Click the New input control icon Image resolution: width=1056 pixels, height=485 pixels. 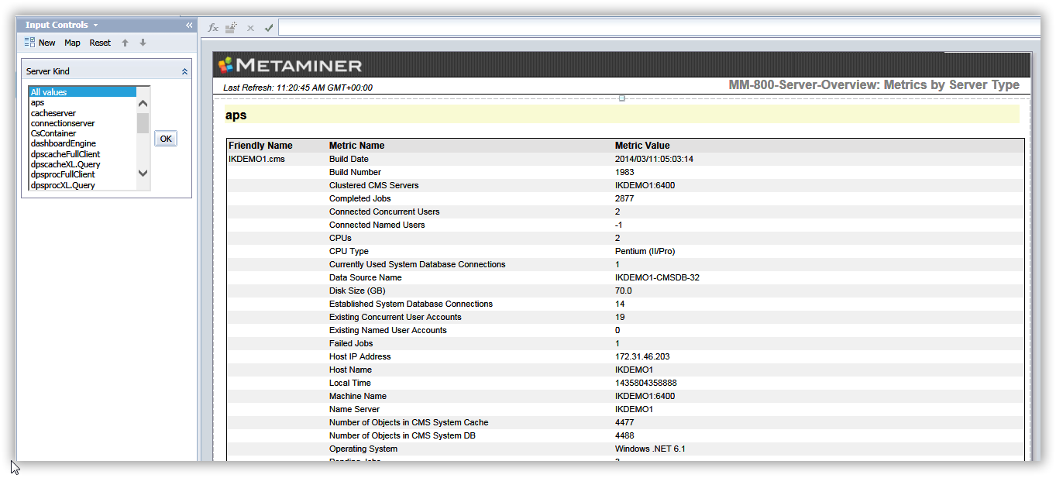pos(29,43)
